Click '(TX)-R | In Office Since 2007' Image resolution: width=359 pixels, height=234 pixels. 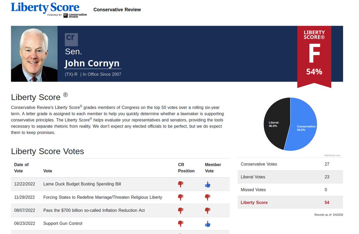pos(93,74)
